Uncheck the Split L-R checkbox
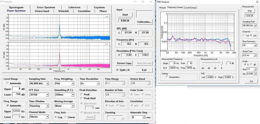This screenshot has width=260, height=124. [118, 70]
